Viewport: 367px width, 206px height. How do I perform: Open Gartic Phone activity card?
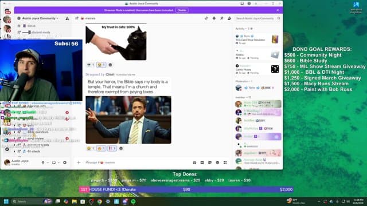257,69
